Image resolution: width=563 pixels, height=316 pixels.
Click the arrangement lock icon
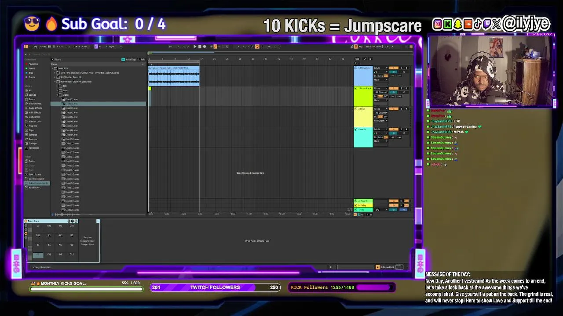[x=370, y=59]
